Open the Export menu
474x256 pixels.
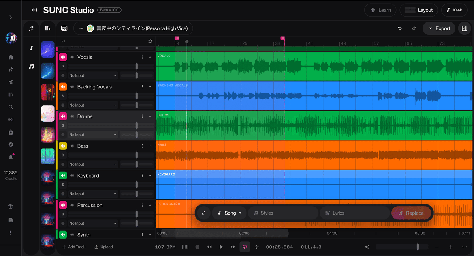pyautogui.click(x=439, y=28)
